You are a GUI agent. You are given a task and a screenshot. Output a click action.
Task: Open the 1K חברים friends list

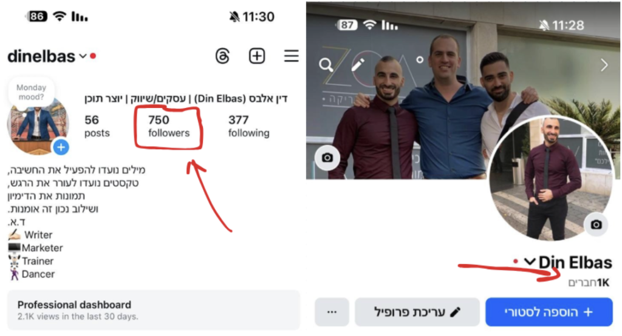pos(589,283)
